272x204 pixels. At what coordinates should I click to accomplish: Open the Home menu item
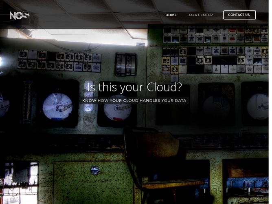[x=171, y=15]
